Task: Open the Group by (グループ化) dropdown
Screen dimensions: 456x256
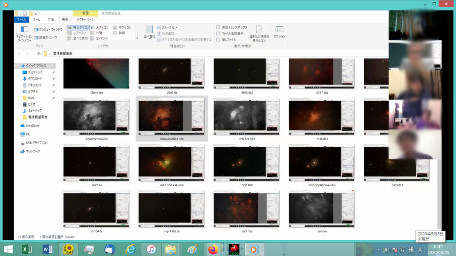Action: (x=167, y=27)
